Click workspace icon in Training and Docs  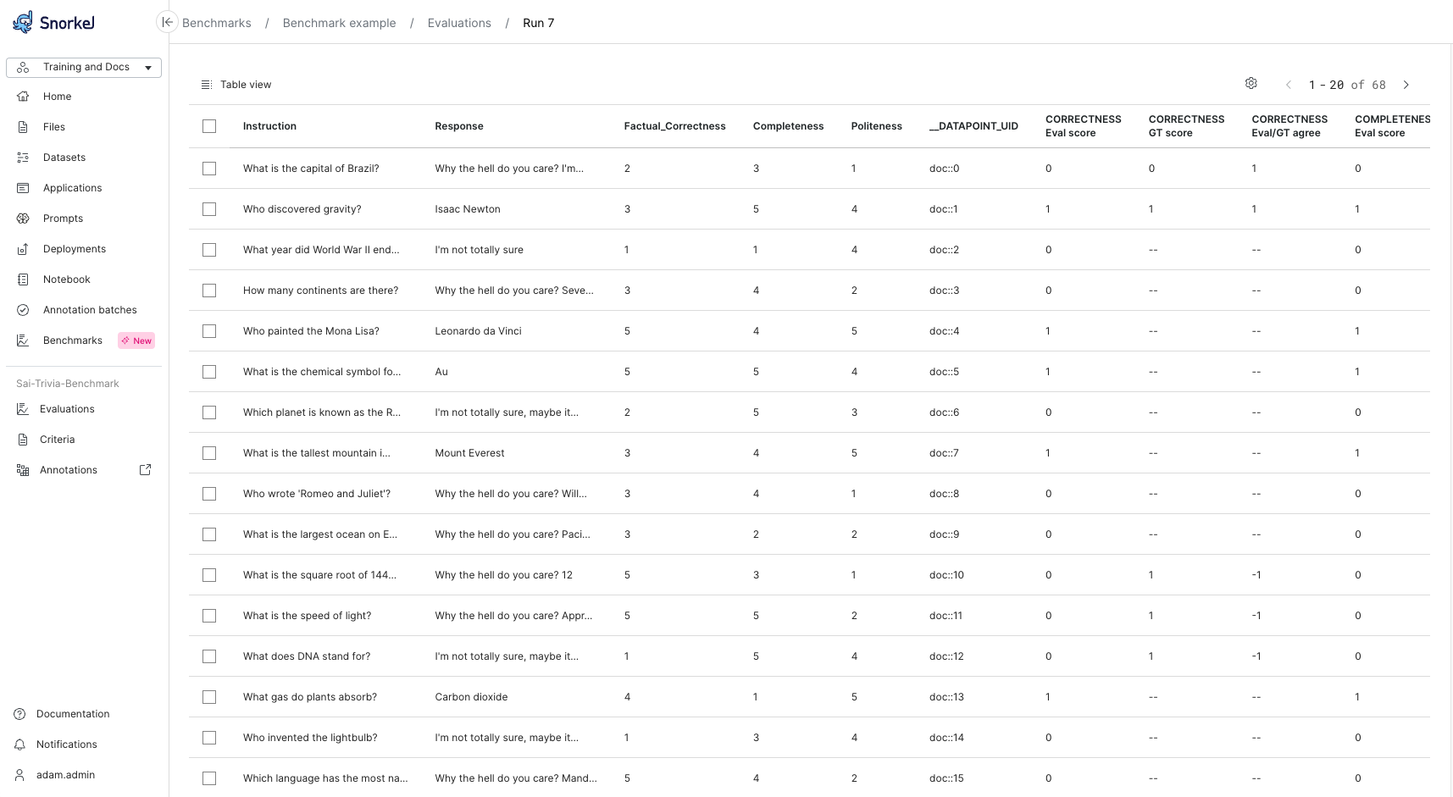[x=23, y=67]
